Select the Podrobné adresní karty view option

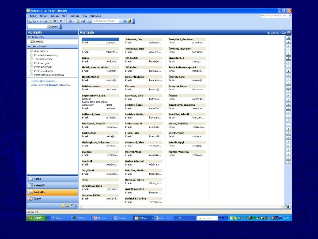click(44, 55)
